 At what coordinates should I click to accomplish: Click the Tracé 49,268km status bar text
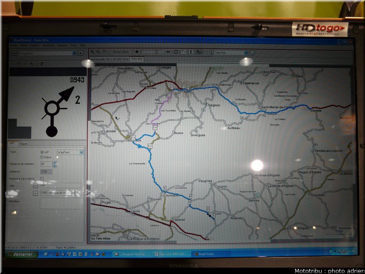click(65, 247)
